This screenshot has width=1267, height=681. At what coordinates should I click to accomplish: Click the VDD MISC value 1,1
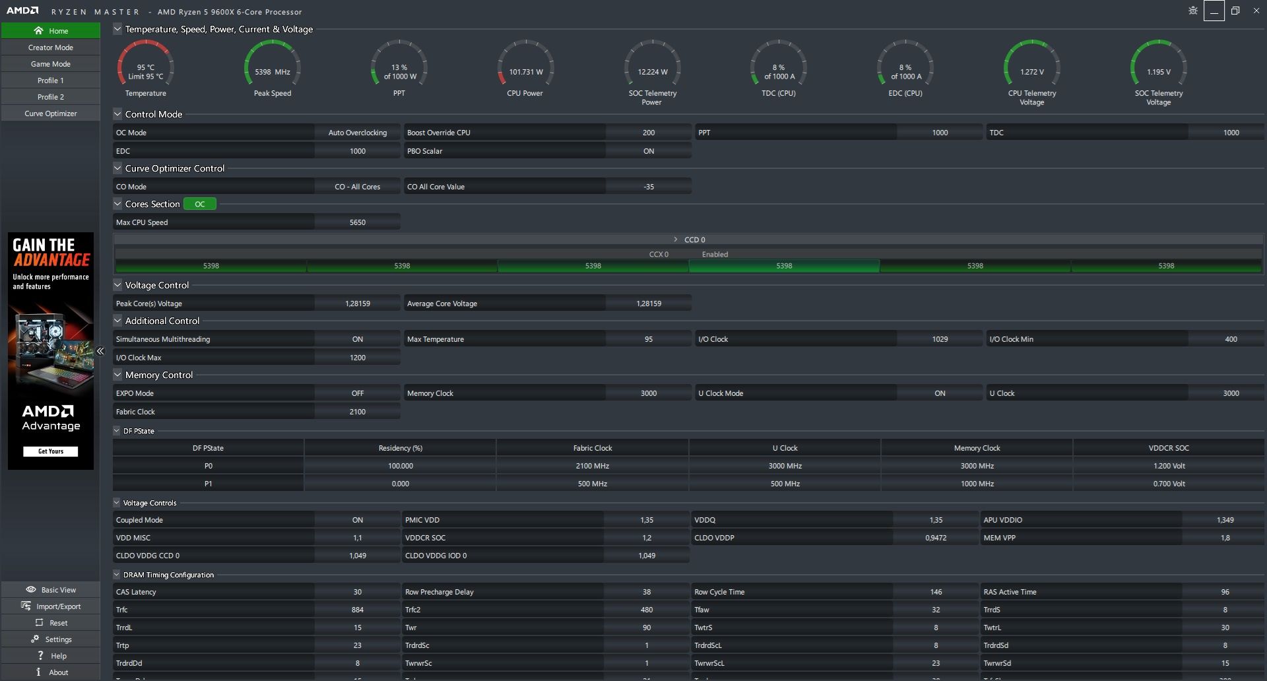click(x=357, y=538)
